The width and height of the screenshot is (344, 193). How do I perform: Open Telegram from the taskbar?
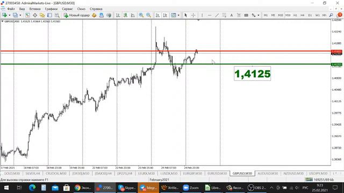coord(148,188)
